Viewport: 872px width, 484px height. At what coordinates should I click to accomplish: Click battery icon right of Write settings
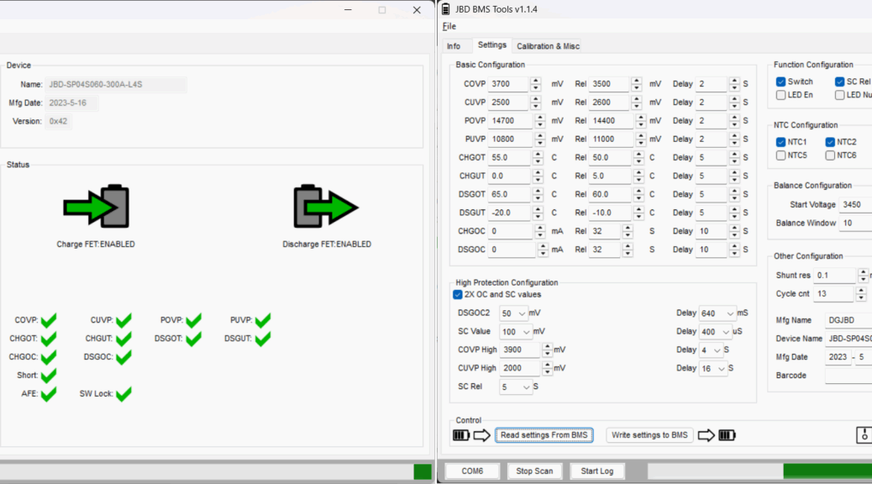tap(727, 435)
